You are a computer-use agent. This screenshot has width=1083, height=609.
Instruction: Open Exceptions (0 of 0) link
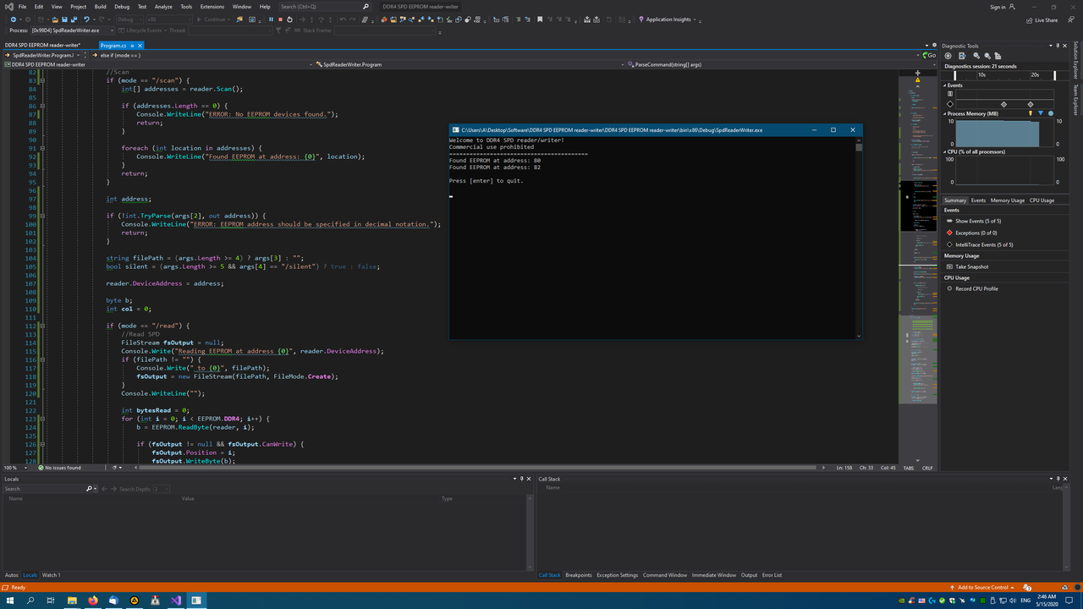click(x=976, y=233)
